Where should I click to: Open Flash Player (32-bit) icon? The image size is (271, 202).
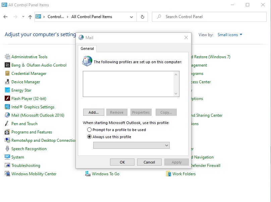7,98
